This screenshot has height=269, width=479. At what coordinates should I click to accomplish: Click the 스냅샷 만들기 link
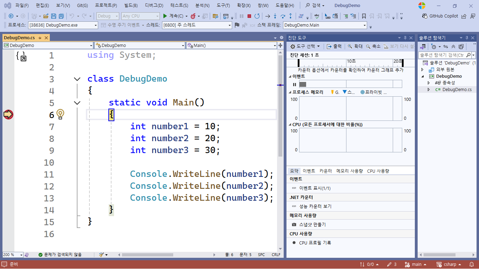coord(312,225)
